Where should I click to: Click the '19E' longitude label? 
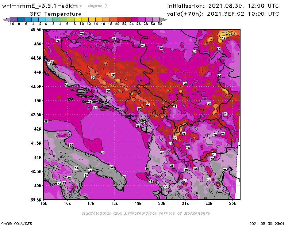click(x=138, y=203)
